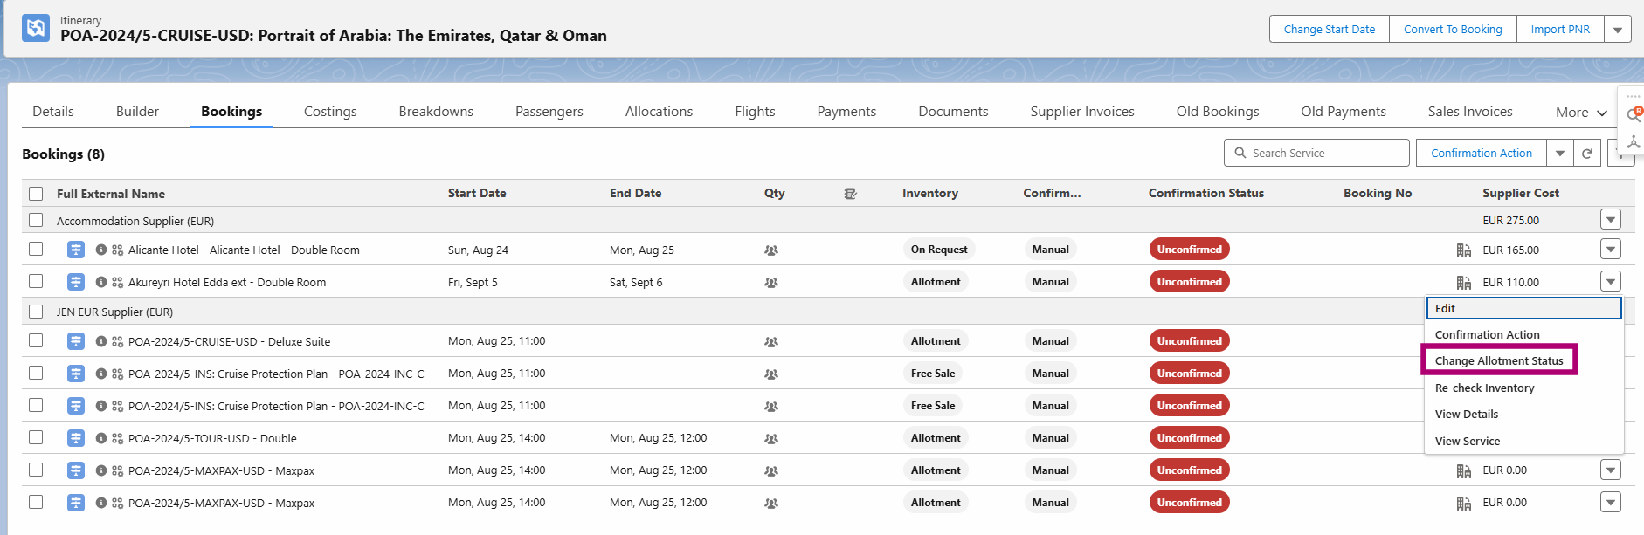Click the refresh icon beside Confirmation Action

(1587, 154)
